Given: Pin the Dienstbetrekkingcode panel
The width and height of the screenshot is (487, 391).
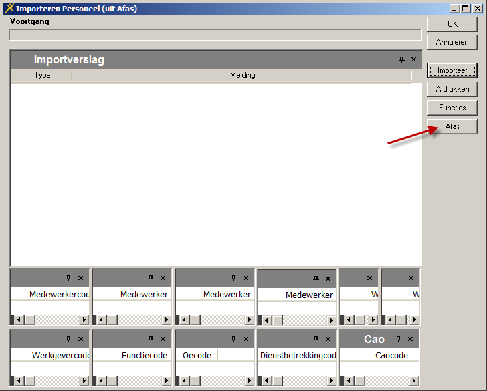Looking at the screenshot, I should pos(316,339).
